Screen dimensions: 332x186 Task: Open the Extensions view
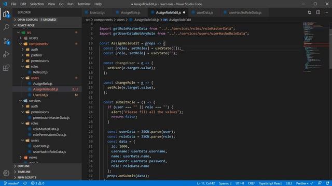(6, 68)
